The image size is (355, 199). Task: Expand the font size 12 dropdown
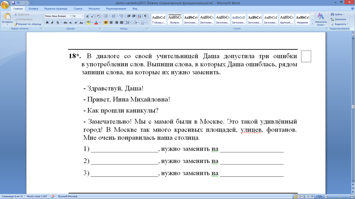coord(82,16)
